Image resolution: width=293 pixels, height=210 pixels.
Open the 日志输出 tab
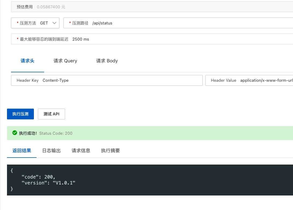51,151
